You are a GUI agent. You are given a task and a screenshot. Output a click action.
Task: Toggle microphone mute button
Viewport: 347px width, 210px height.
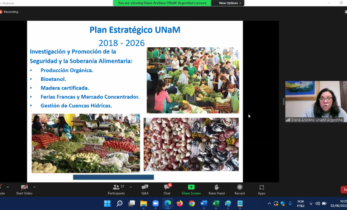coord(1,189)
